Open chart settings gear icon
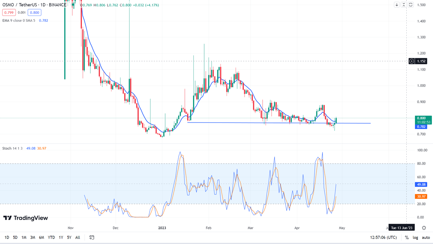 (424, 228)
